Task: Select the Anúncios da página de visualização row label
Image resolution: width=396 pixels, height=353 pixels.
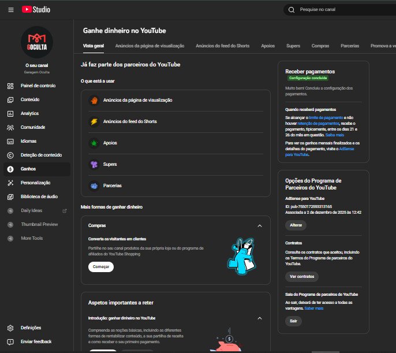Action: coord(137,101)
